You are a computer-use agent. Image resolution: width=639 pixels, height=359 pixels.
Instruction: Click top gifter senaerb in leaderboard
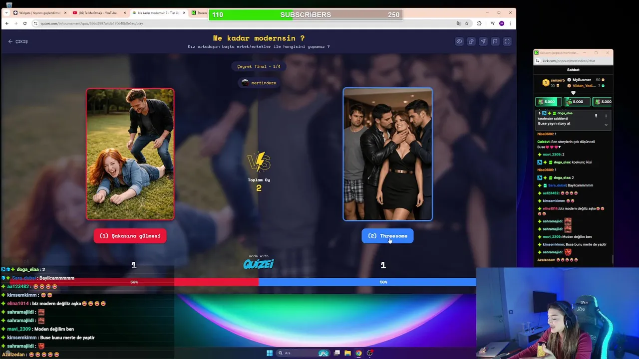coord(553,82)
